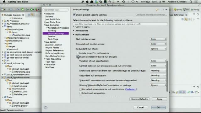Open Missing '@NonNullByDefault' annotation dropdown
Viewport: 201px width, 113px height.
[x=158, y=85]
